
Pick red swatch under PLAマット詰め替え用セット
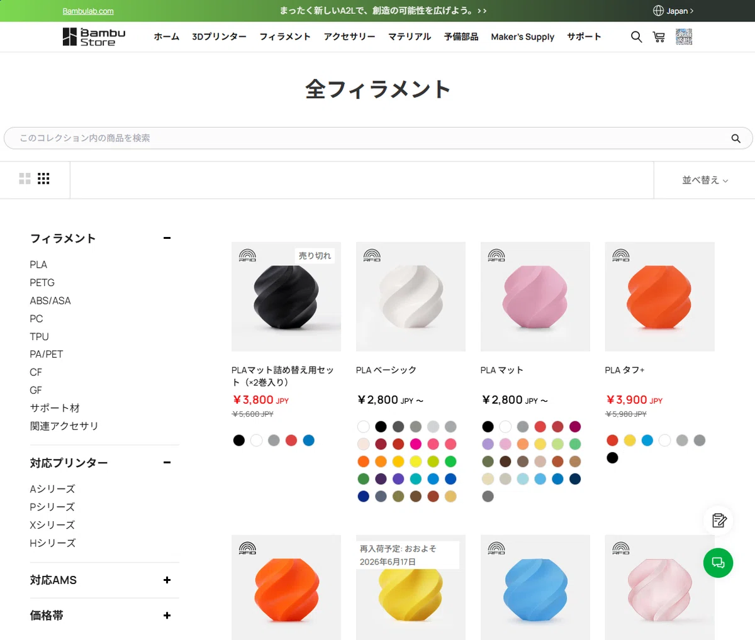(x=291, y=441)
